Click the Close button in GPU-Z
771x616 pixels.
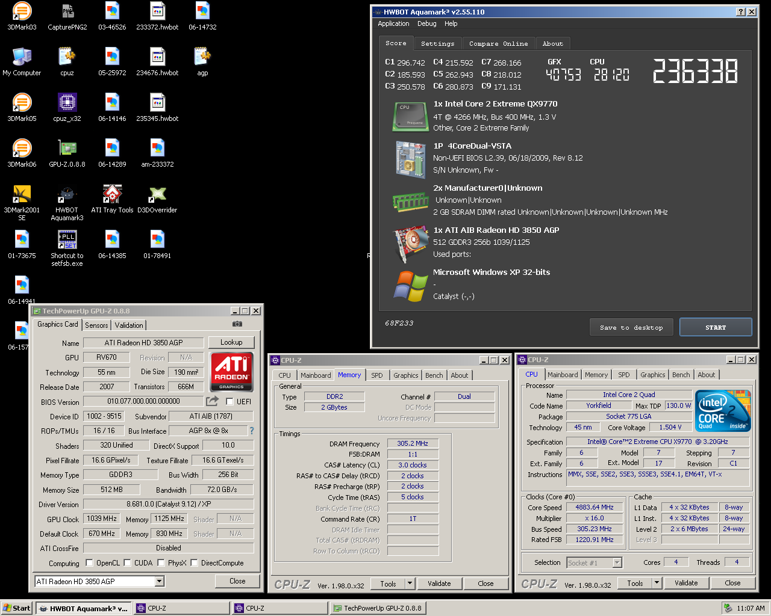pos(237,581)
